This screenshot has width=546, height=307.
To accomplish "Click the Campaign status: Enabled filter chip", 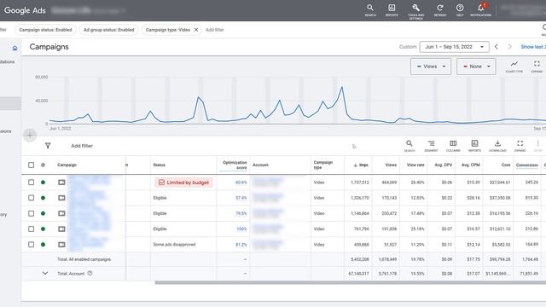I will [45, 30].
